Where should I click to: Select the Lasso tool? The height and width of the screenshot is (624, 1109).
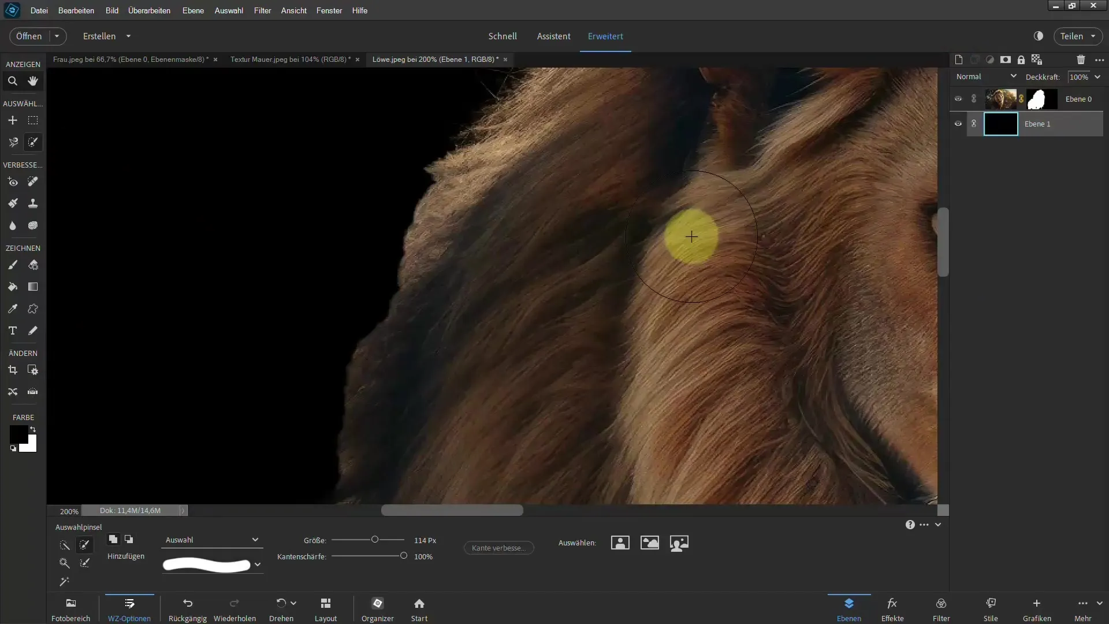(x=12, y=142)
